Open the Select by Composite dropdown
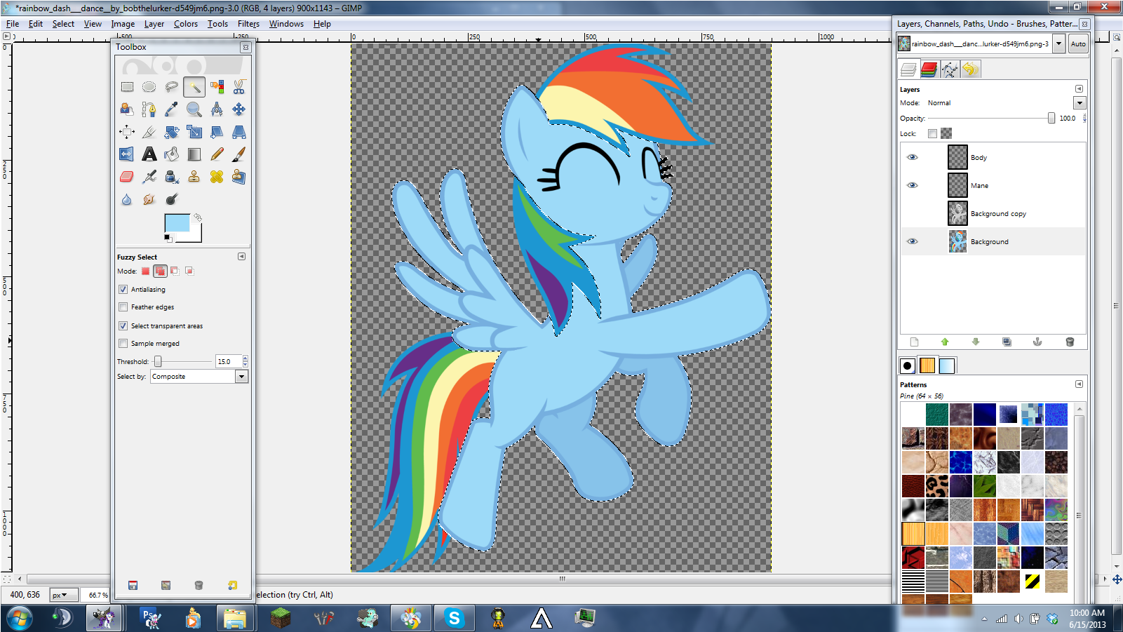 click(x=241, y=377)
